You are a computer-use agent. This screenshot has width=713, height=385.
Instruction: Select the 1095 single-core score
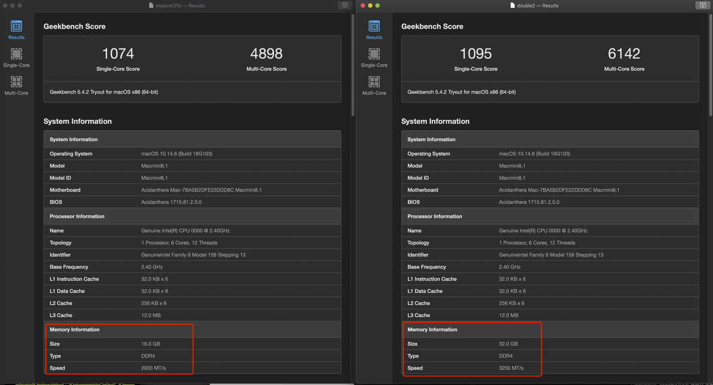coord(476,54)
